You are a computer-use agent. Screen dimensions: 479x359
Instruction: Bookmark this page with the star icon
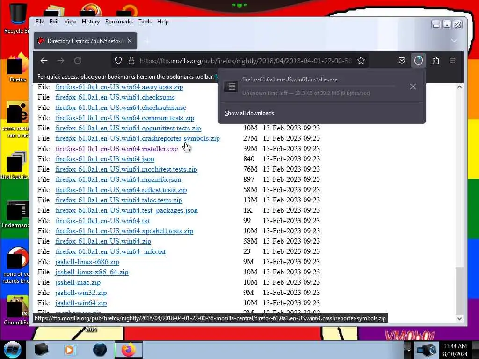click(x=361, y=60)
